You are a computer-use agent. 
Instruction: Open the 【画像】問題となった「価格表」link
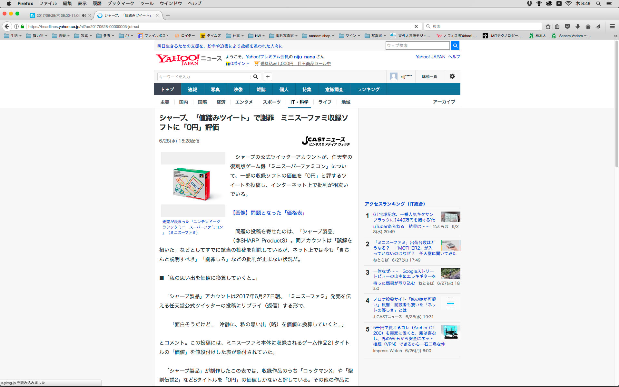point(268,213)
